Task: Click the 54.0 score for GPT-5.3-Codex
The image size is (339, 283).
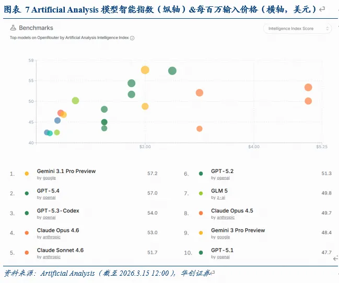Action: [x=153, y=213]
